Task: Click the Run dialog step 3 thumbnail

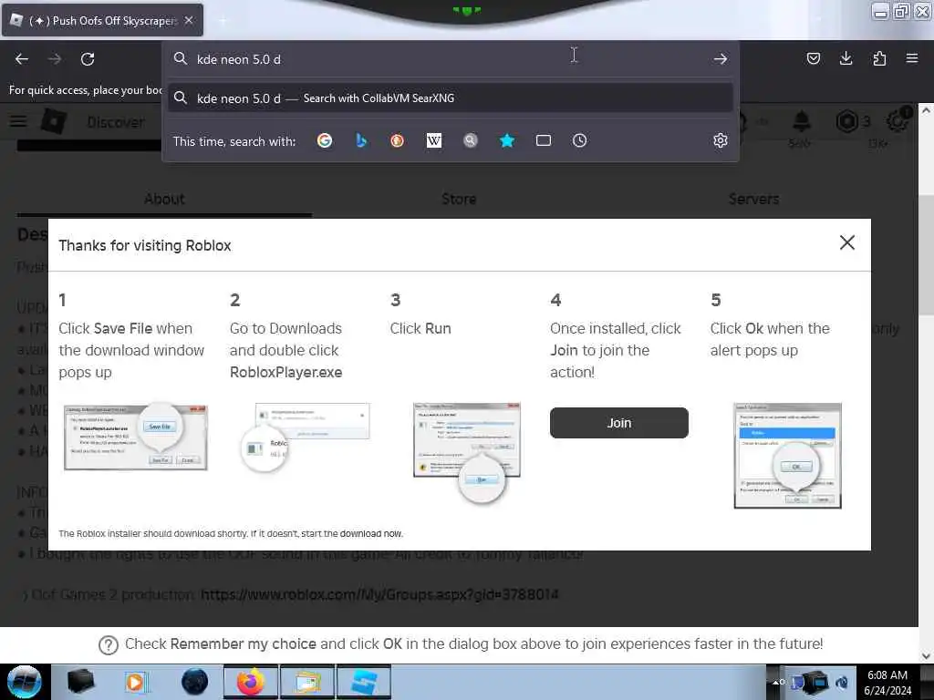Action: click(x=467, y=453)
